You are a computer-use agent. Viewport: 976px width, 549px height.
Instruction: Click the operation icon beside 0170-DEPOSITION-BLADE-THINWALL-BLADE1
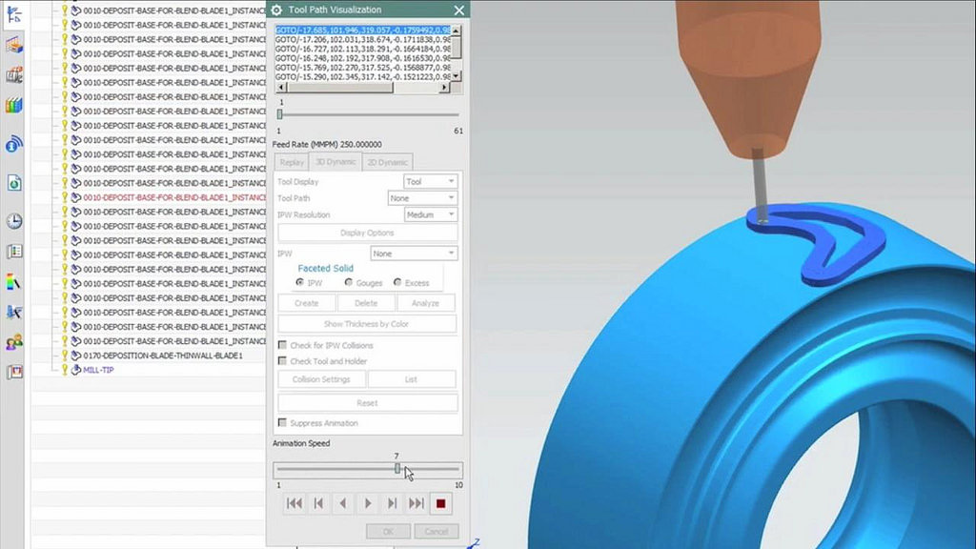(76, 356)
